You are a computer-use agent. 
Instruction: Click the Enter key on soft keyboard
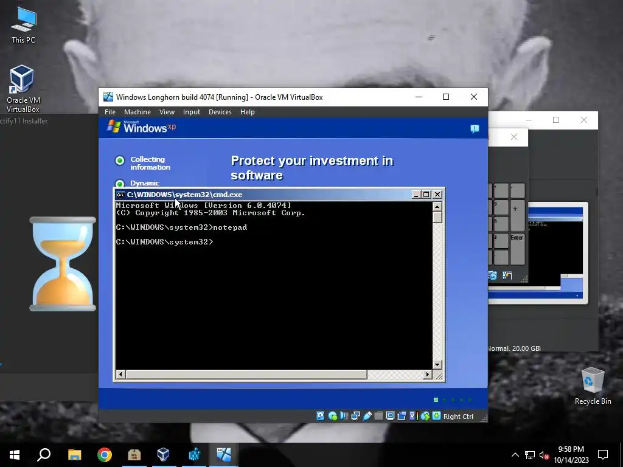click(x=517, y=249)
